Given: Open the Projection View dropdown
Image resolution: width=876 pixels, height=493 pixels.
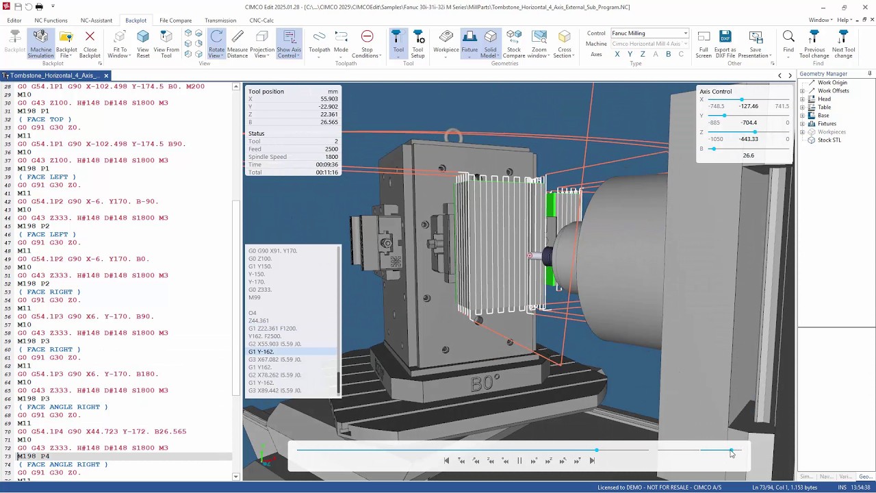Looking at the screenshot, I should 262,44.
